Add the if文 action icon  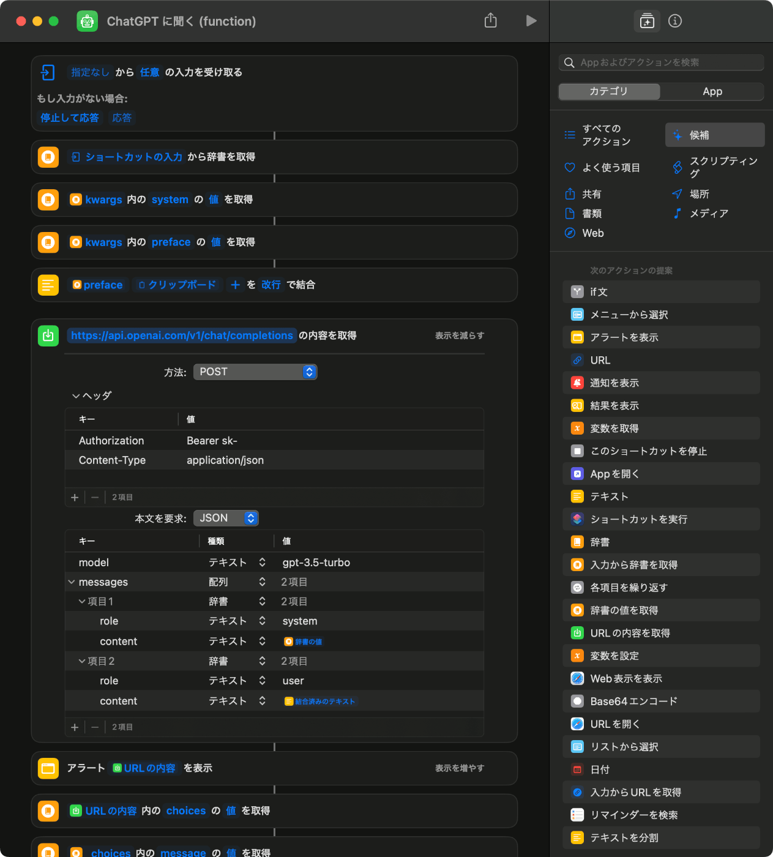click(x=577, y=292)
